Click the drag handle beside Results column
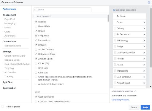Screen dimensions: 152x111 pos(115,59)
